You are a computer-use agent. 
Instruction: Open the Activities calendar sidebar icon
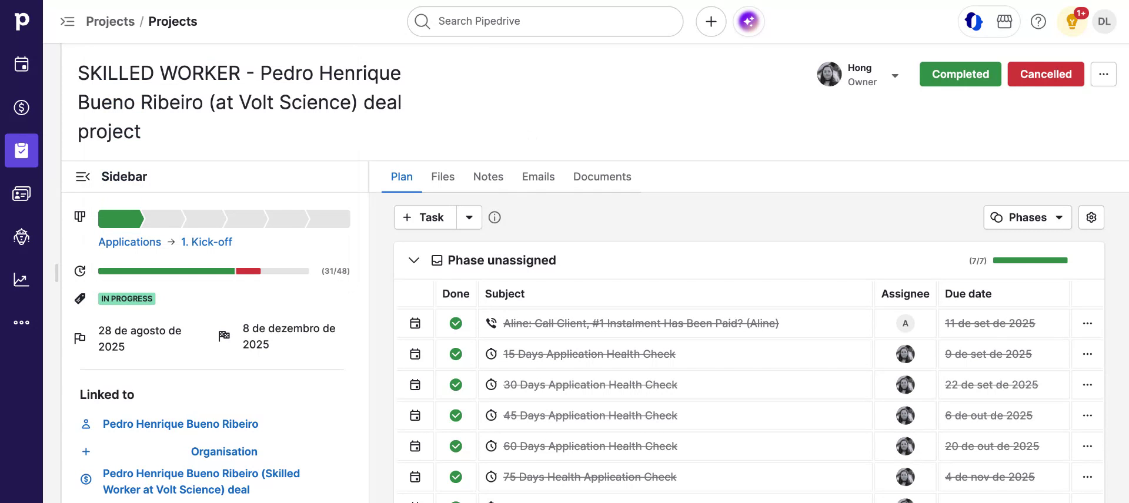click(21, 64)
